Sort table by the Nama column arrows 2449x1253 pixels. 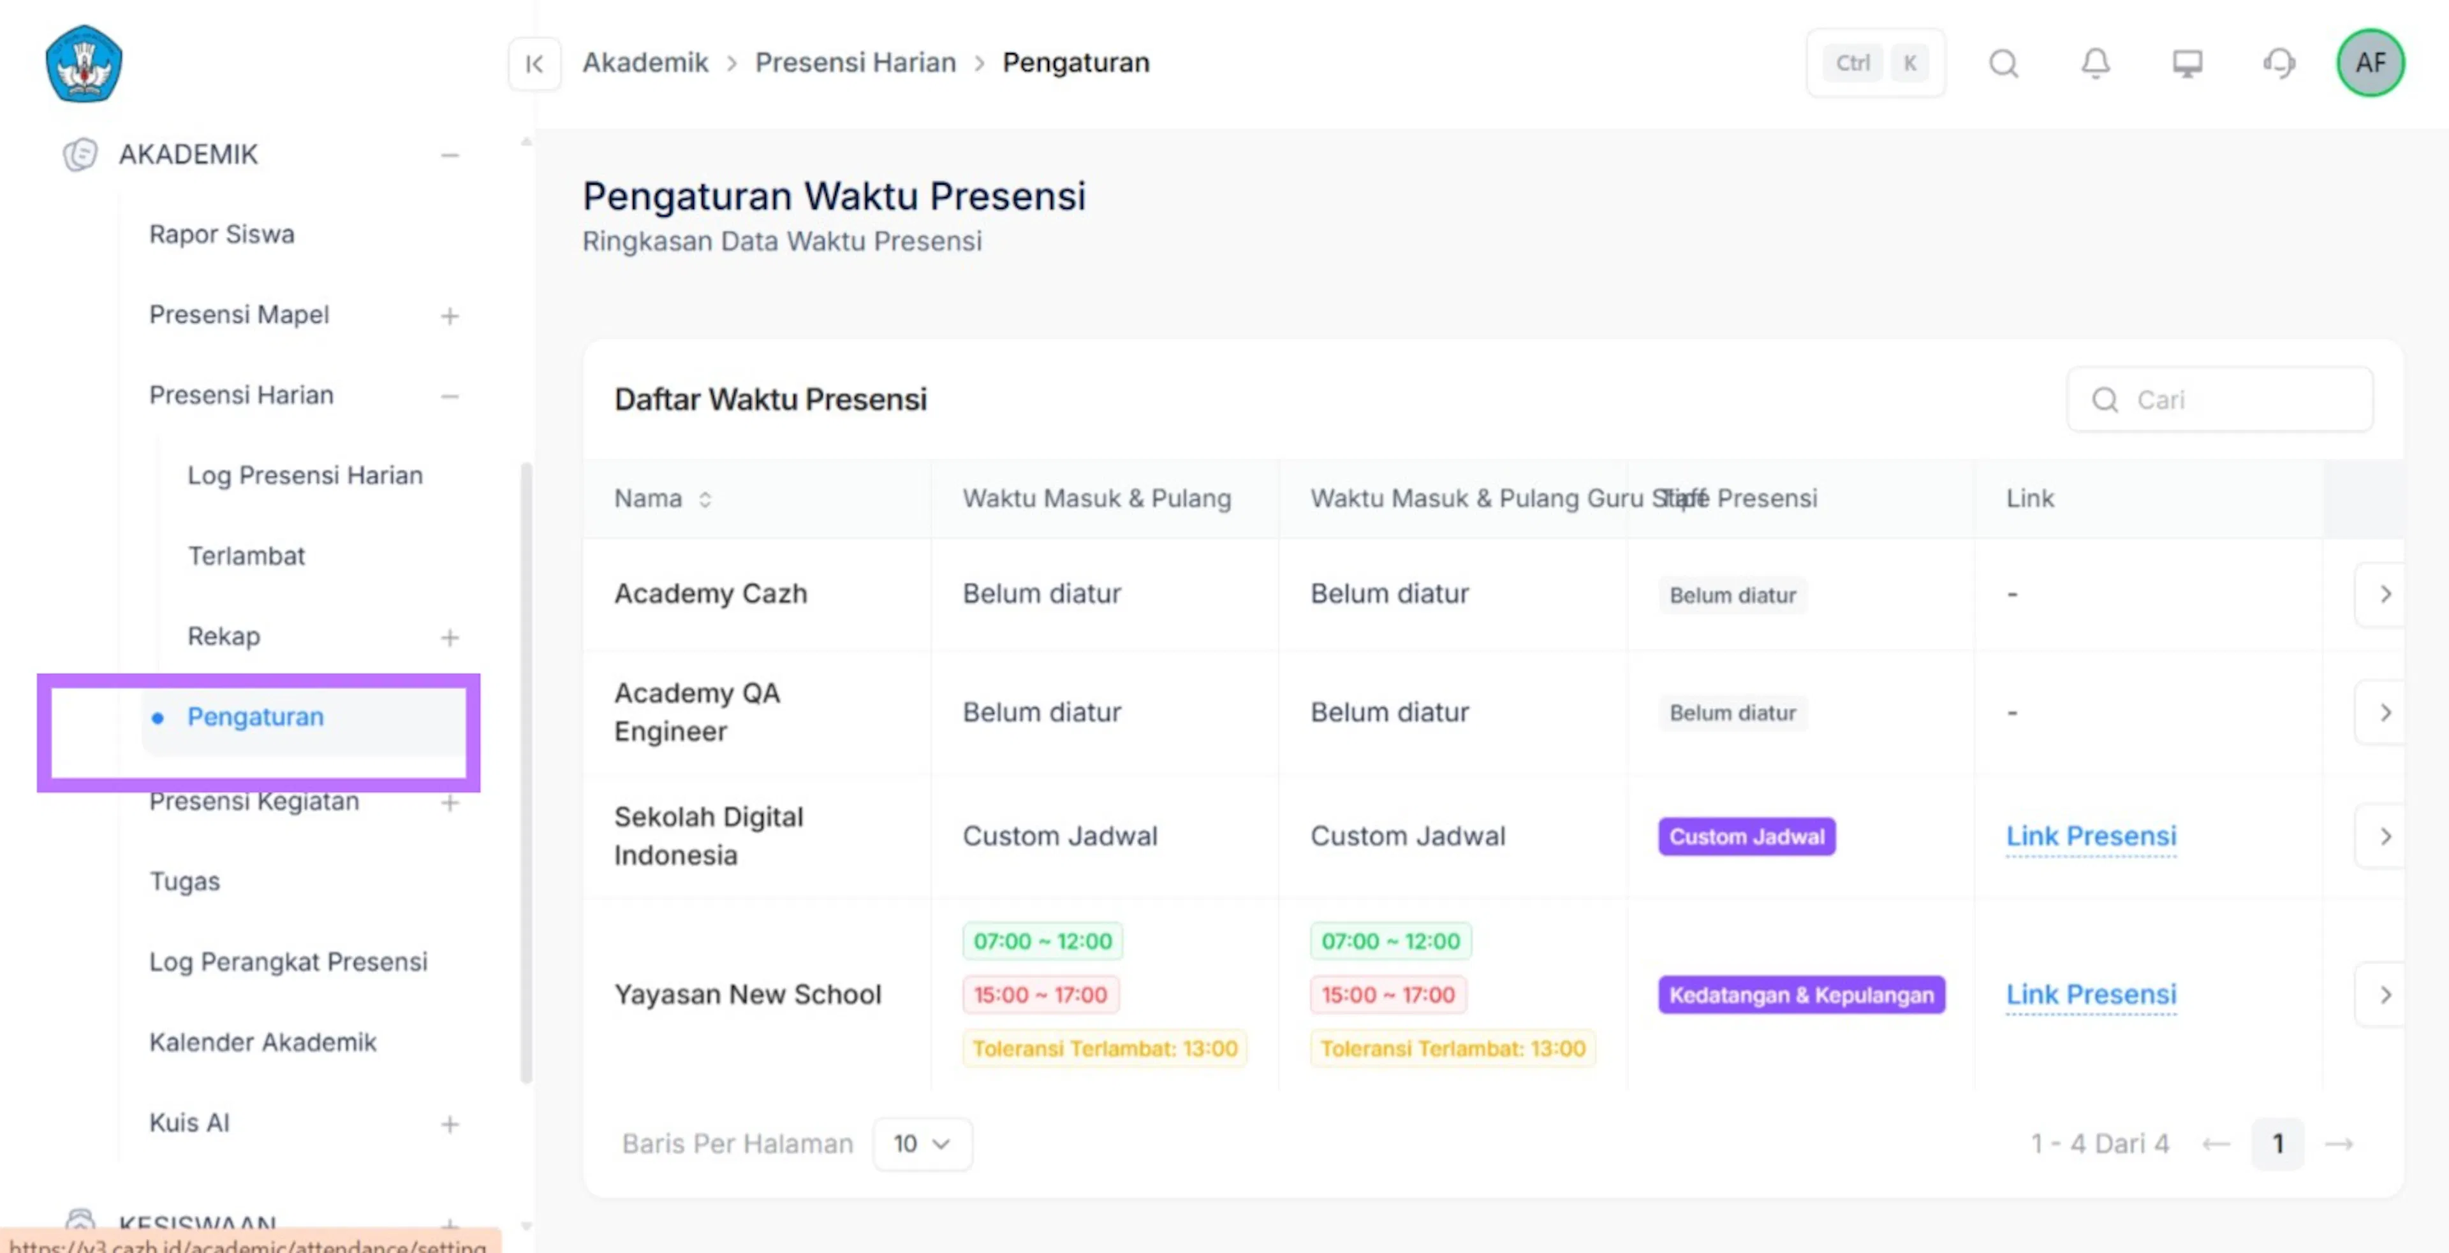pos(705,499)
